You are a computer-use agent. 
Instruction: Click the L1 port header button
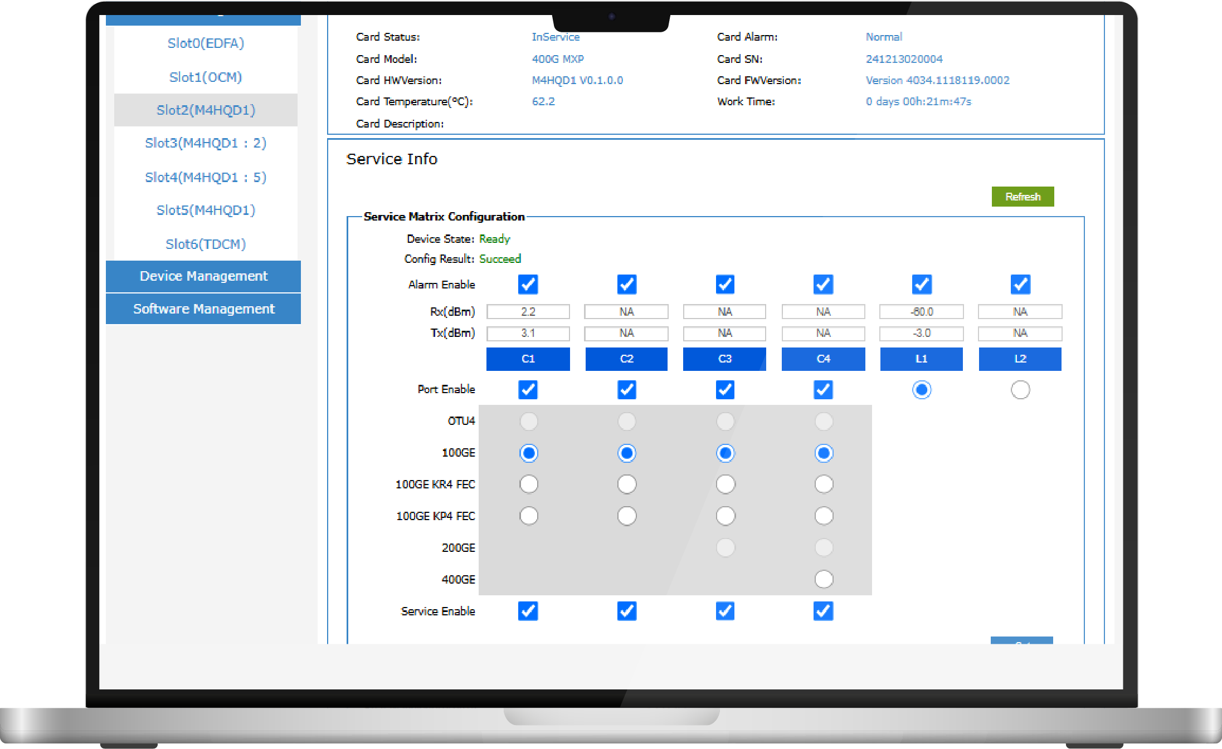coord(921,359)
